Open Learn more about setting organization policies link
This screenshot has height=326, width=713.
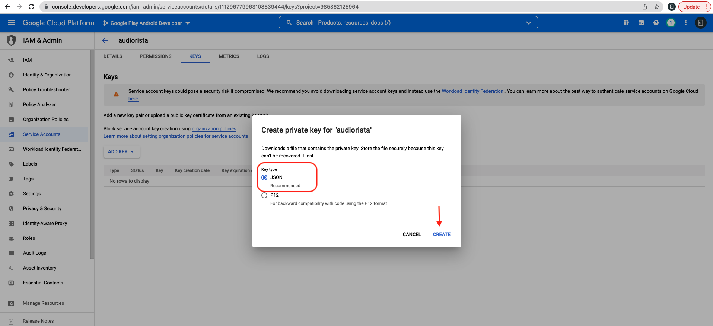click(176, 136)
